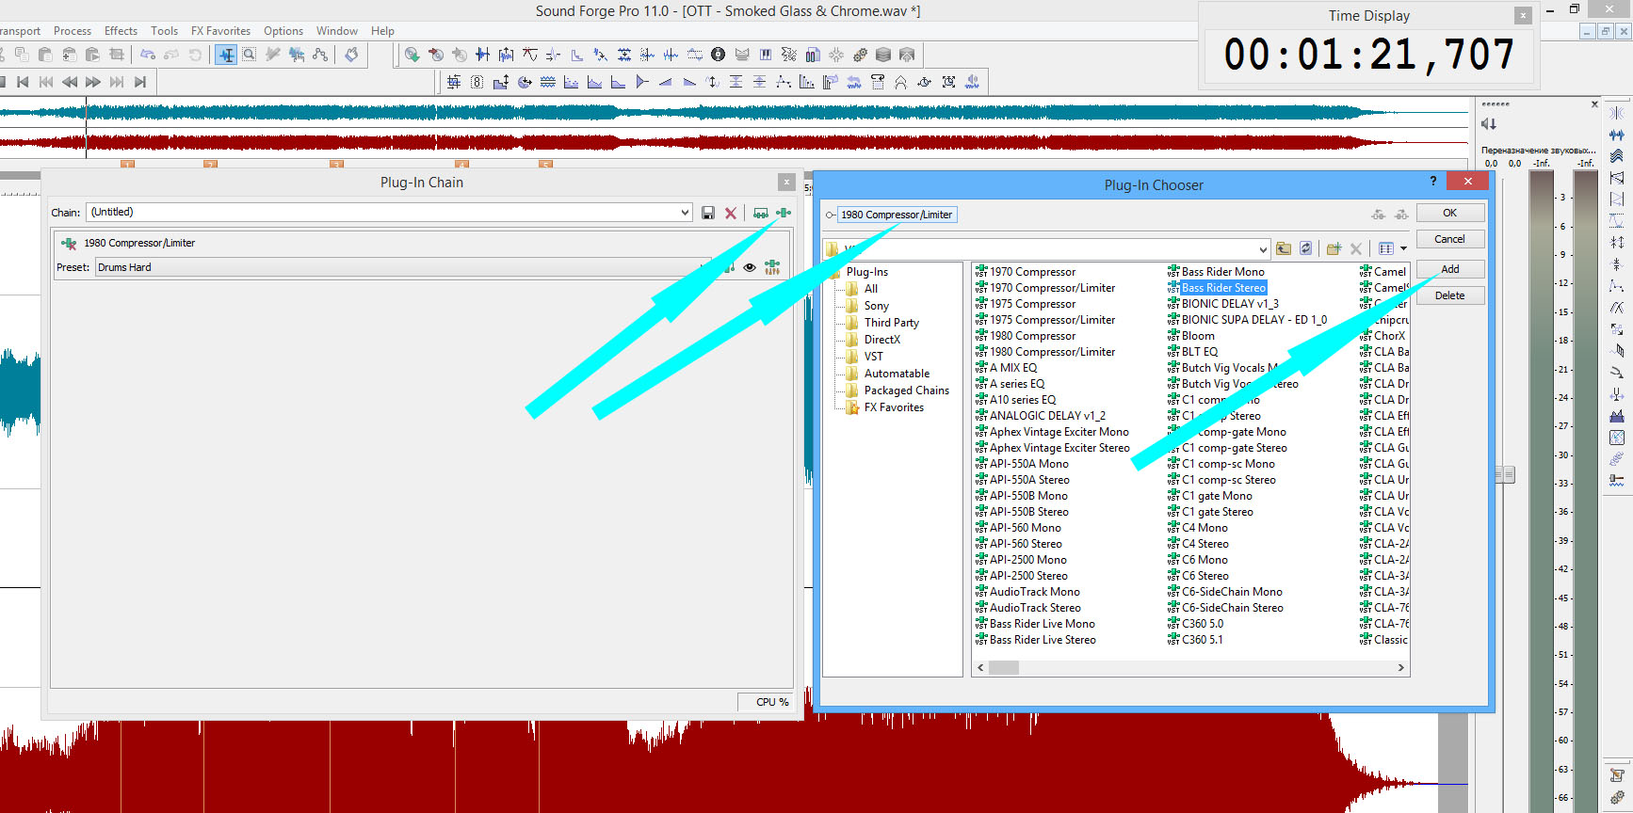The height and width of the screenshot is (813, 1633).
Task: Select the Magnify tool in toolbar
Action: point(250,55)
